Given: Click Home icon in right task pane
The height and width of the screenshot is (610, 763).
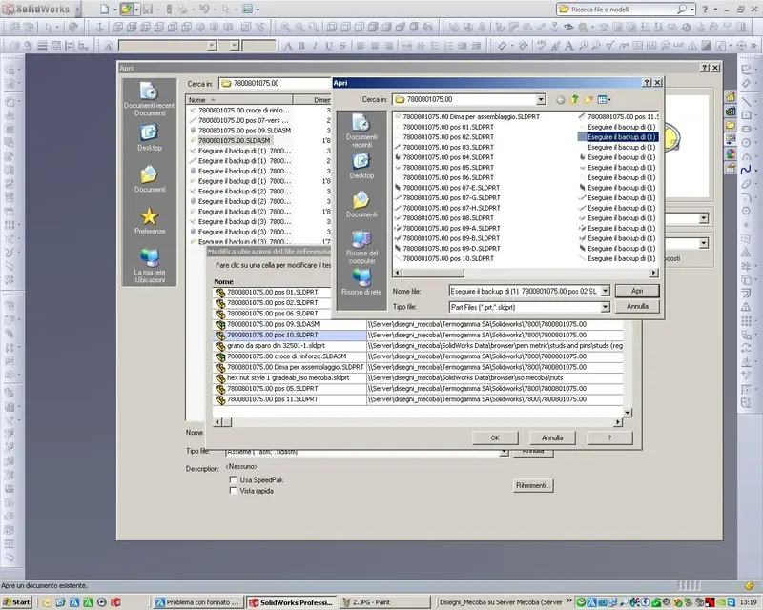Looking at the screenshot, I should click(731, 97).
